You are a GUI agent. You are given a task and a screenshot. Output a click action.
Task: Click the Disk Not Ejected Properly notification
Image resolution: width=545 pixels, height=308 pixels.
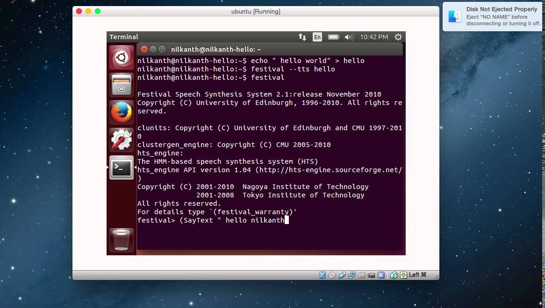493,17
